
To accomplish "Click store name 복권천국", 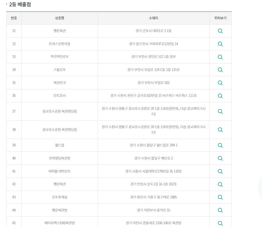I will (59, 83).
